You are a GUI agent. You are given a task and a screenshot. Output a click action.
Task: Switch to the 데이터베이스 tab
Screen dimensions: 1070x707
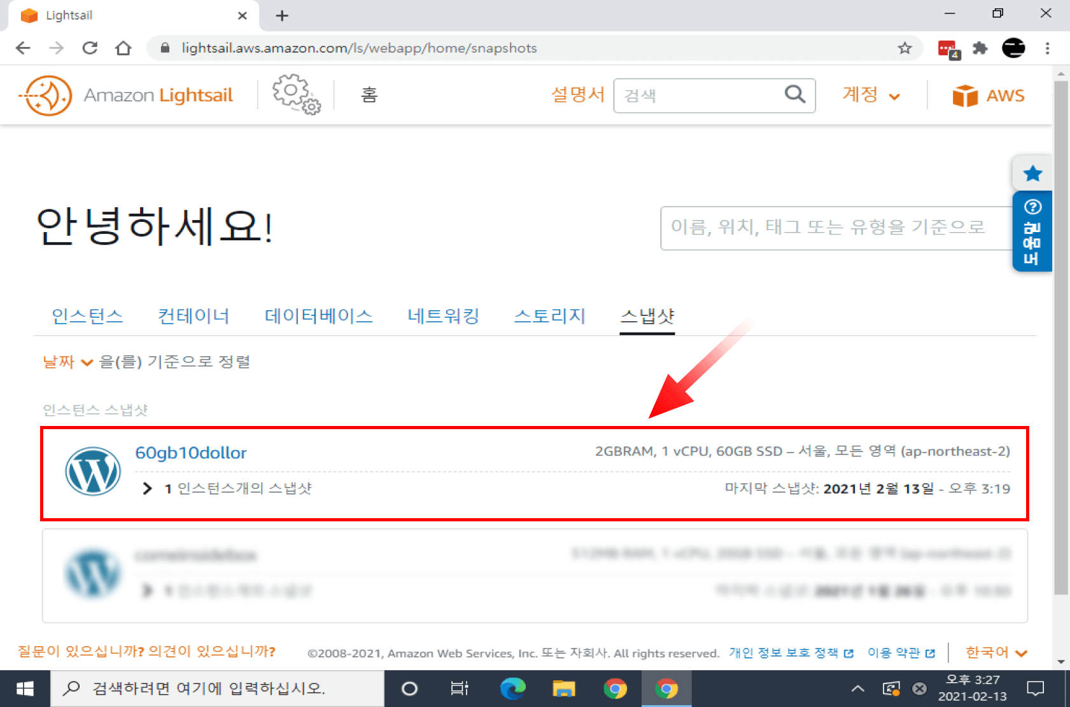click(318, 316)
